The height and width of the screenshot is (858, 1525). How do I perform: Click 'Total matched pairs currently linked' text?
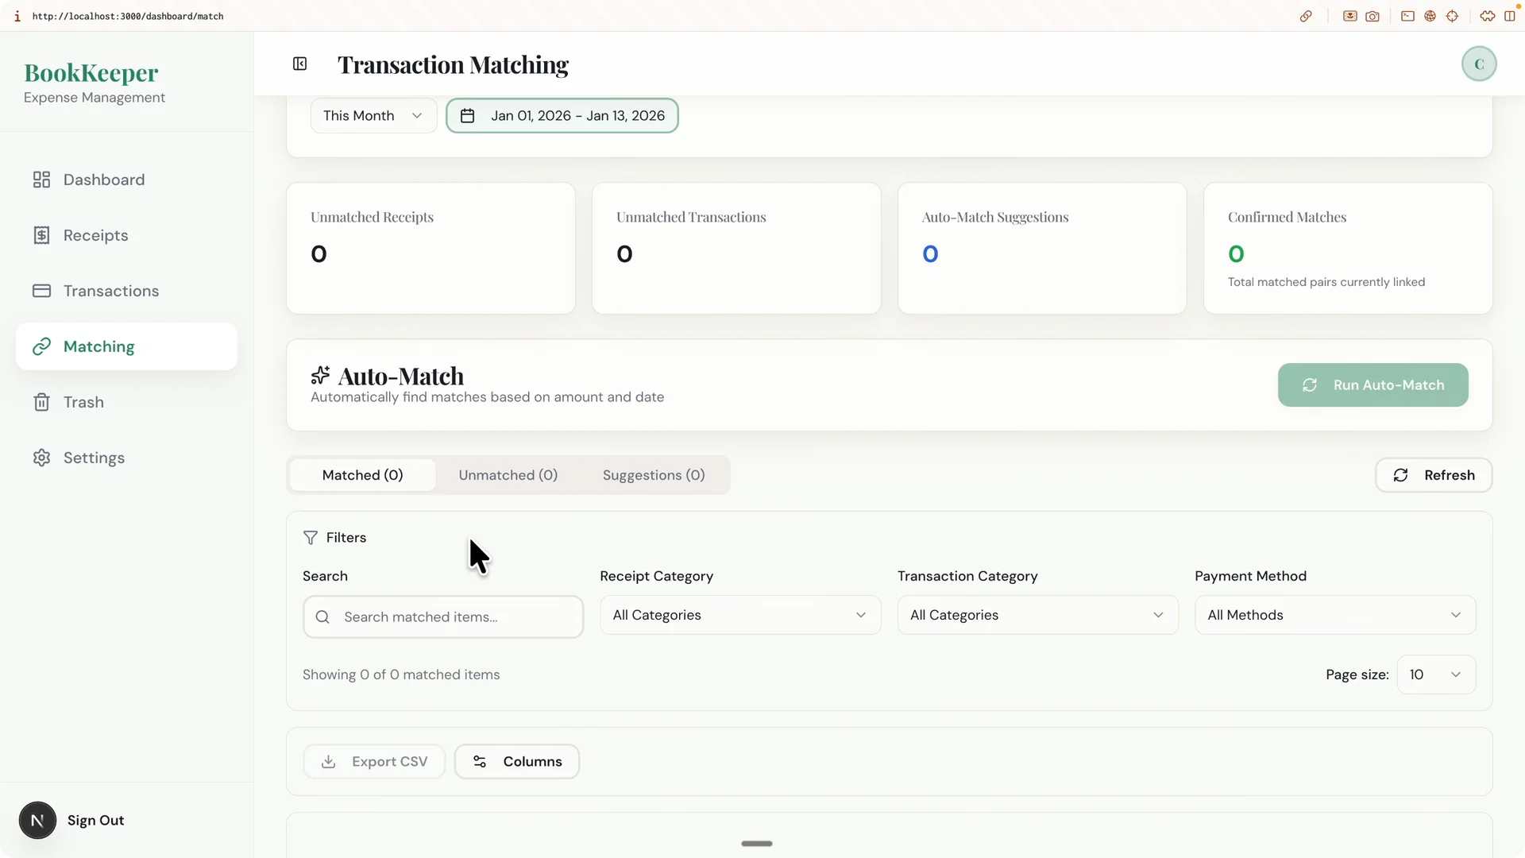point(1326,282)
